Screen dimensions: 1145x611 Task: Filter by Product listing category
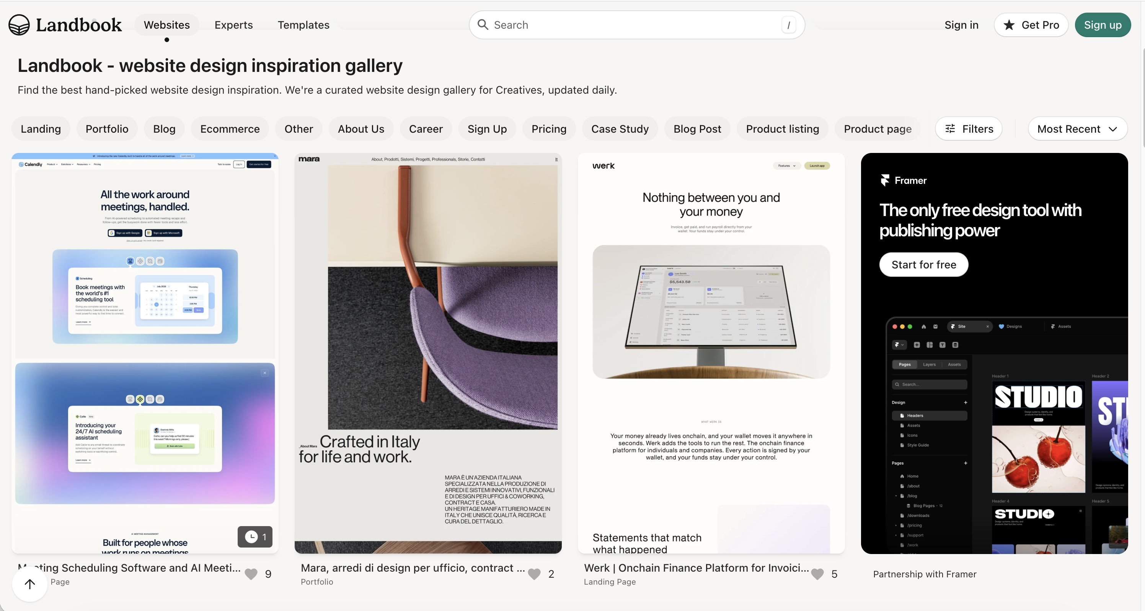(x=783, y=129)
